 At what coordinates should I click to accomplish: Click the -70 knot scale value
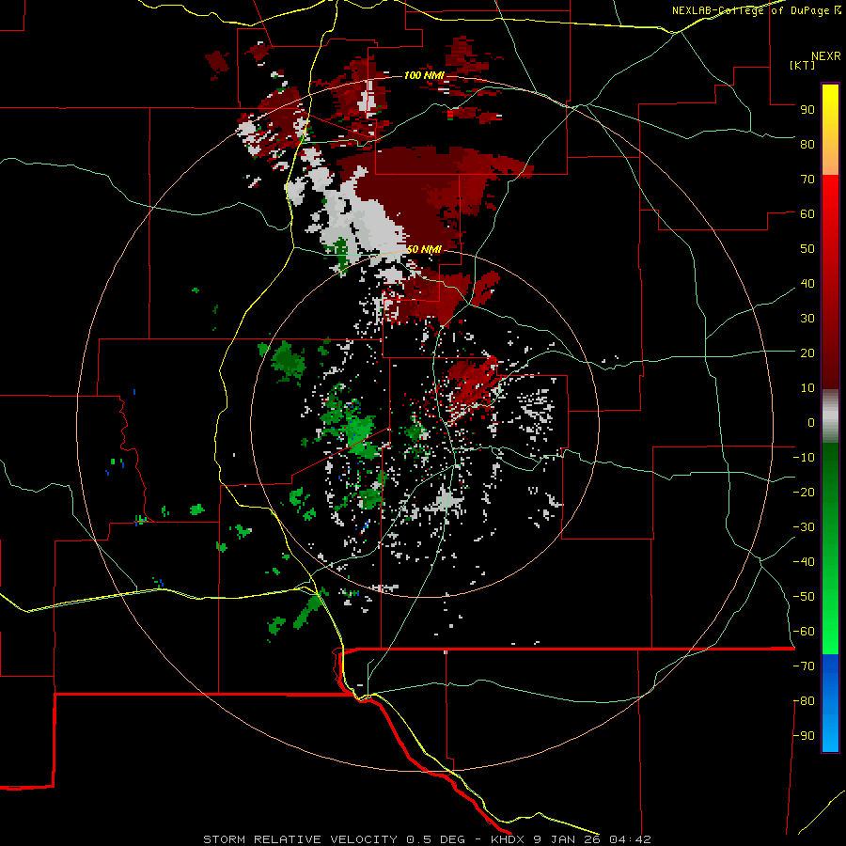[x=804, y=666]
